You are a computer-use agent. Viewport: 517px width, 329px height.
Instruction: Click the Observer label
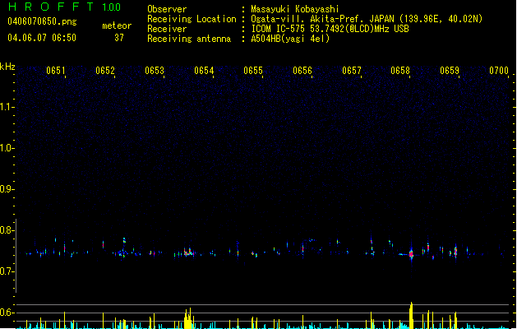(x=167, y=9)
